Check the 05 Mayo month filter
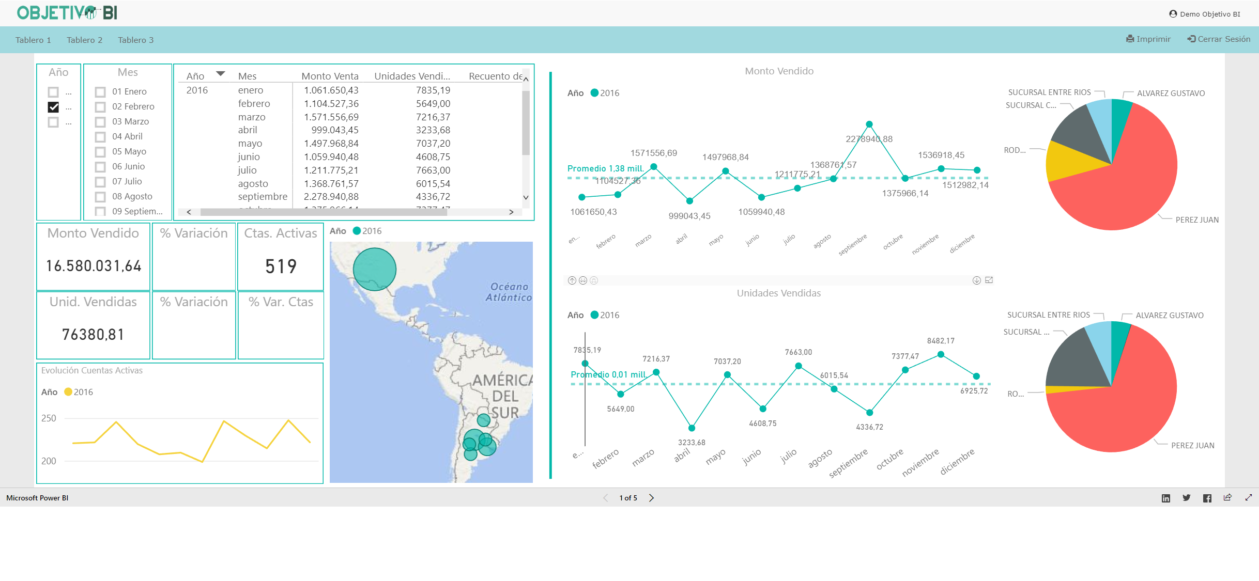Screen dimensions: 1259x581 [x=100, y=152]
